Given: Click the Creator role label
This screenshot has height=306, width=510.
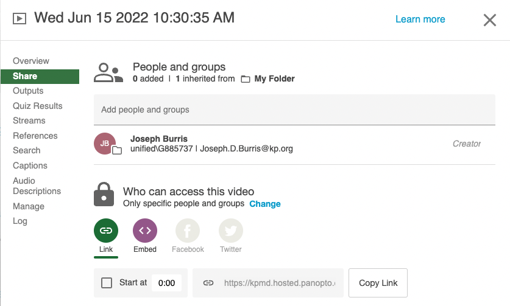Looking at the screenshot, I should click(466, 144).
